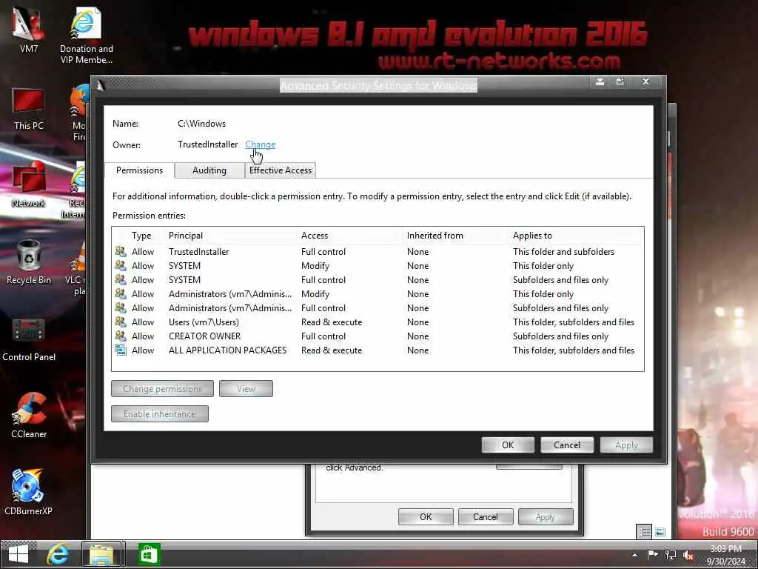
Task: Open the VM7 desktop icon
Action: (29, 30)
